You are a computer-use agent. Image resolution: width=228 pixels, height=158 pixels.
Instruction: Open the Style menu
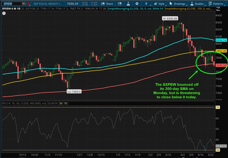click(160, 4)
